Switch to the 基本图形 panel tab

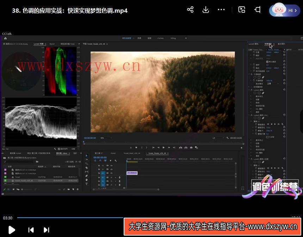tap(282, 44)
